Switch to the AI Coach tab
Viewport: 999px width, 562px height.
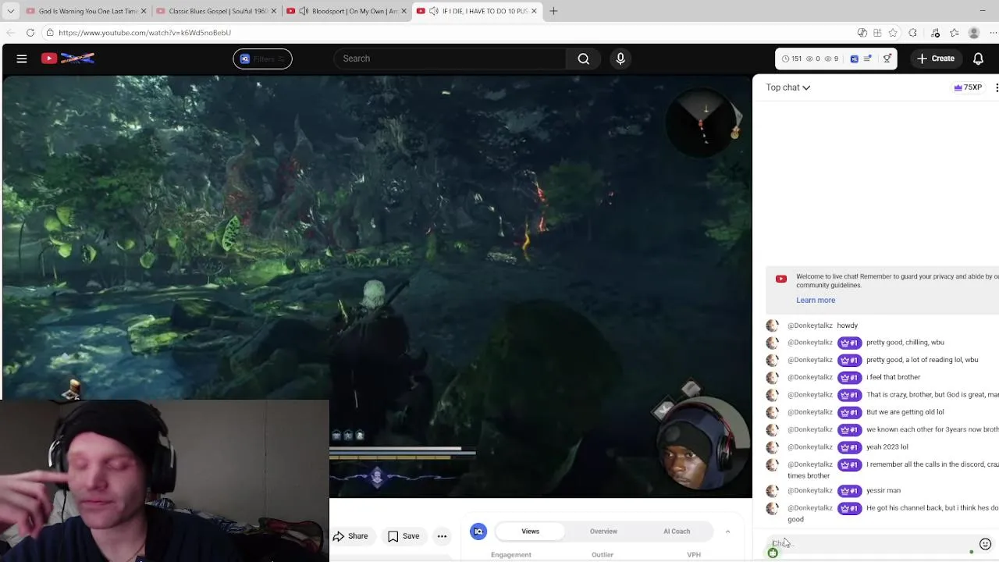[x=677, y=532]
